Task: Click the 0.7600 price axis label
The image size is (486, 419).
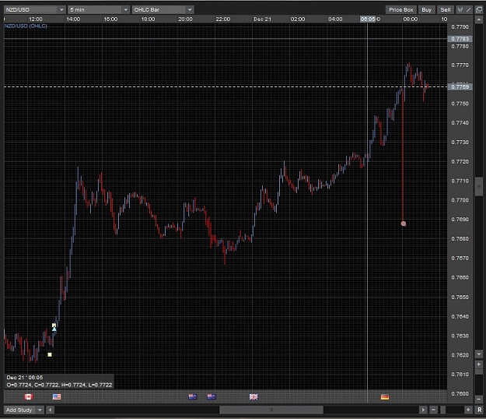Action: coord(460,393)
